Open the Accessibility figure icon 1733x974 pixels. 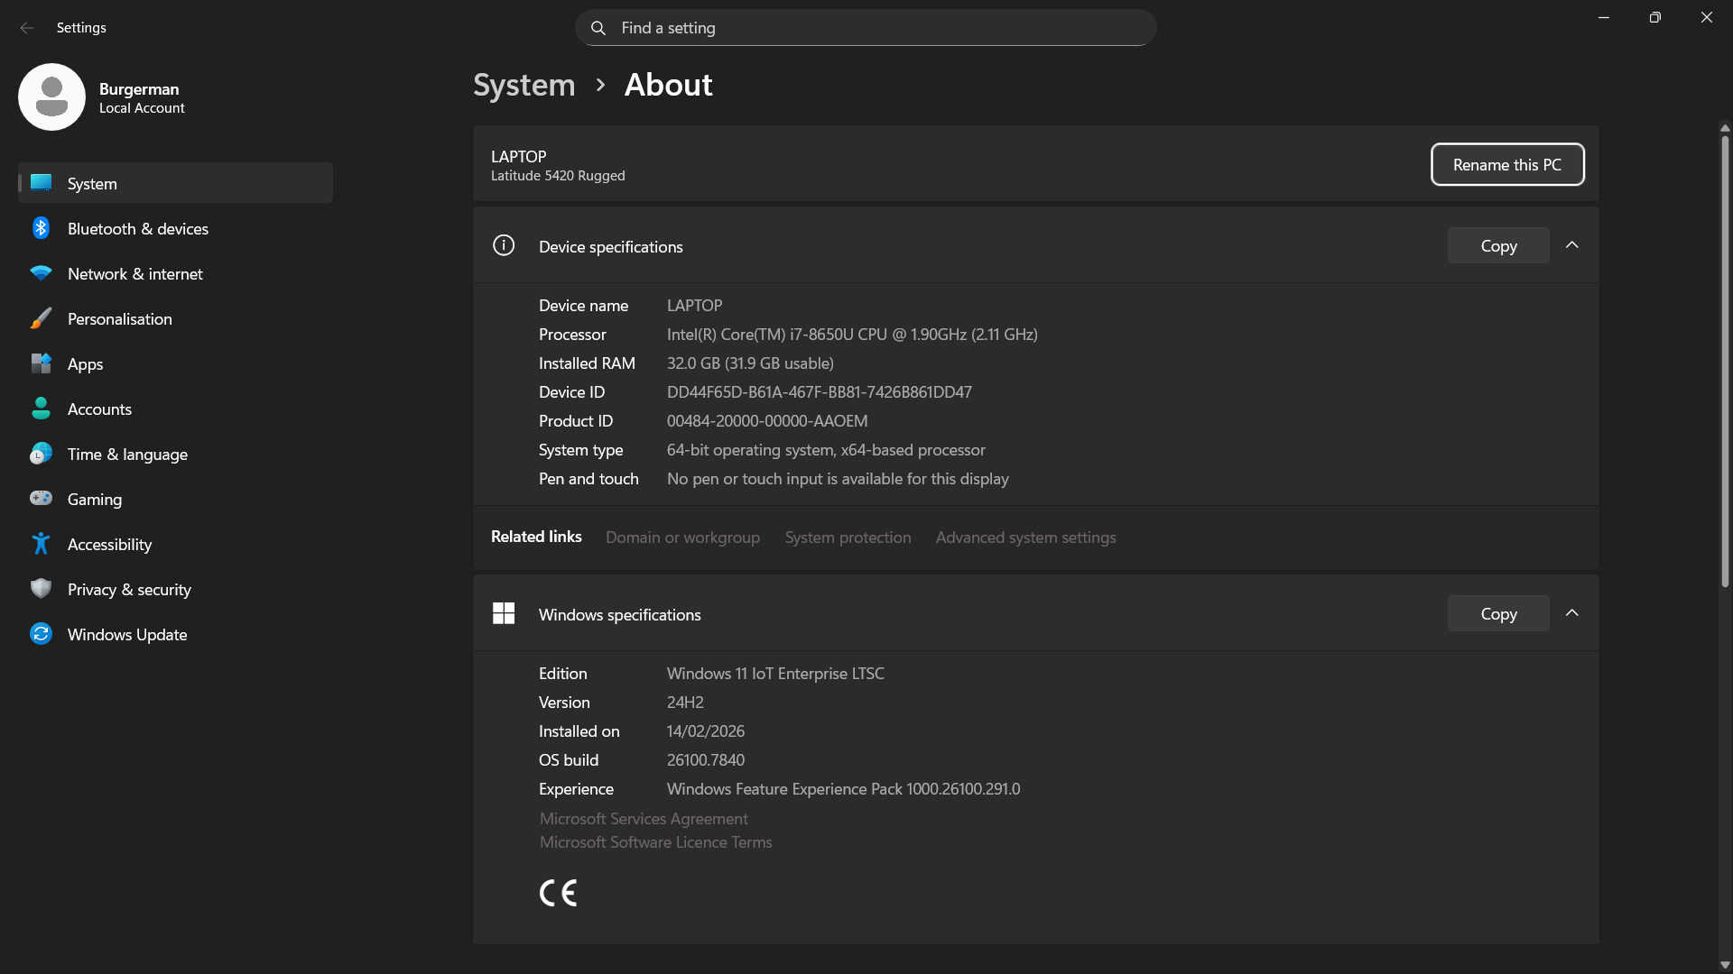pos(41,544)
